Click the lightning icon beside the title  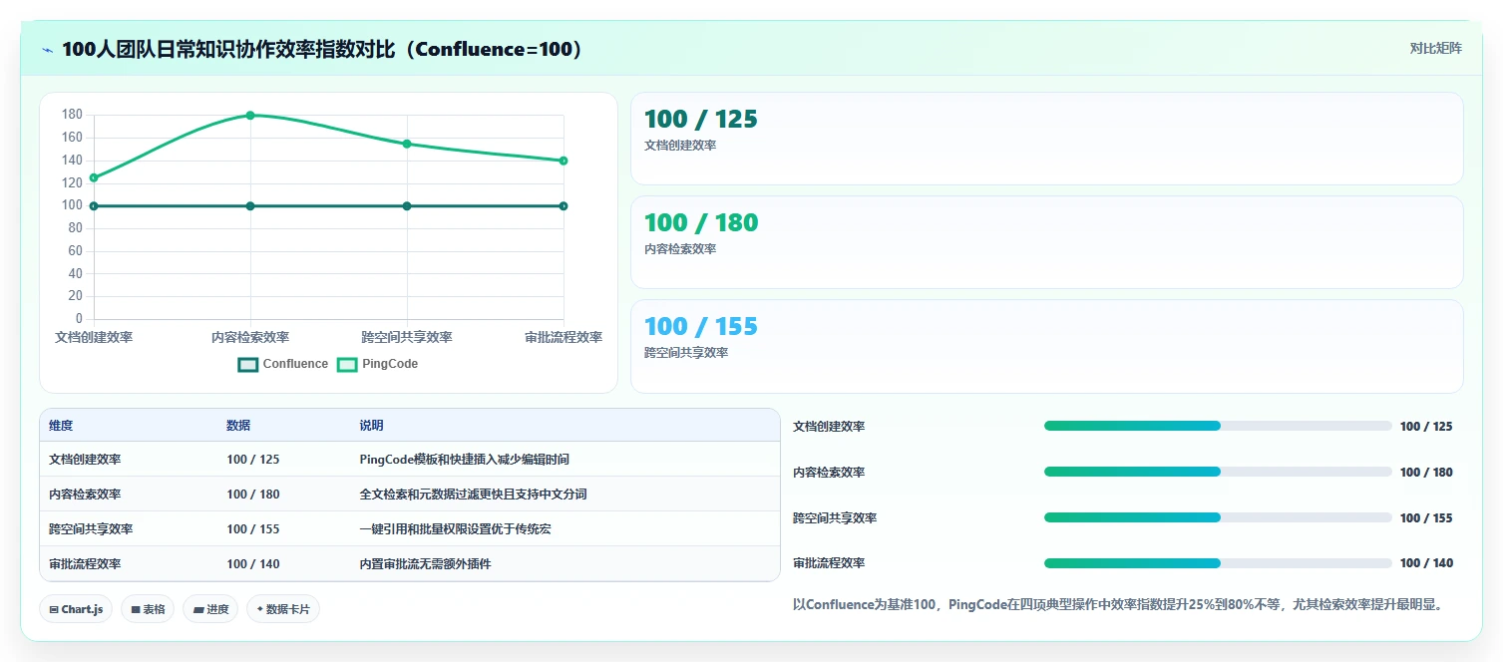(48, 50)
